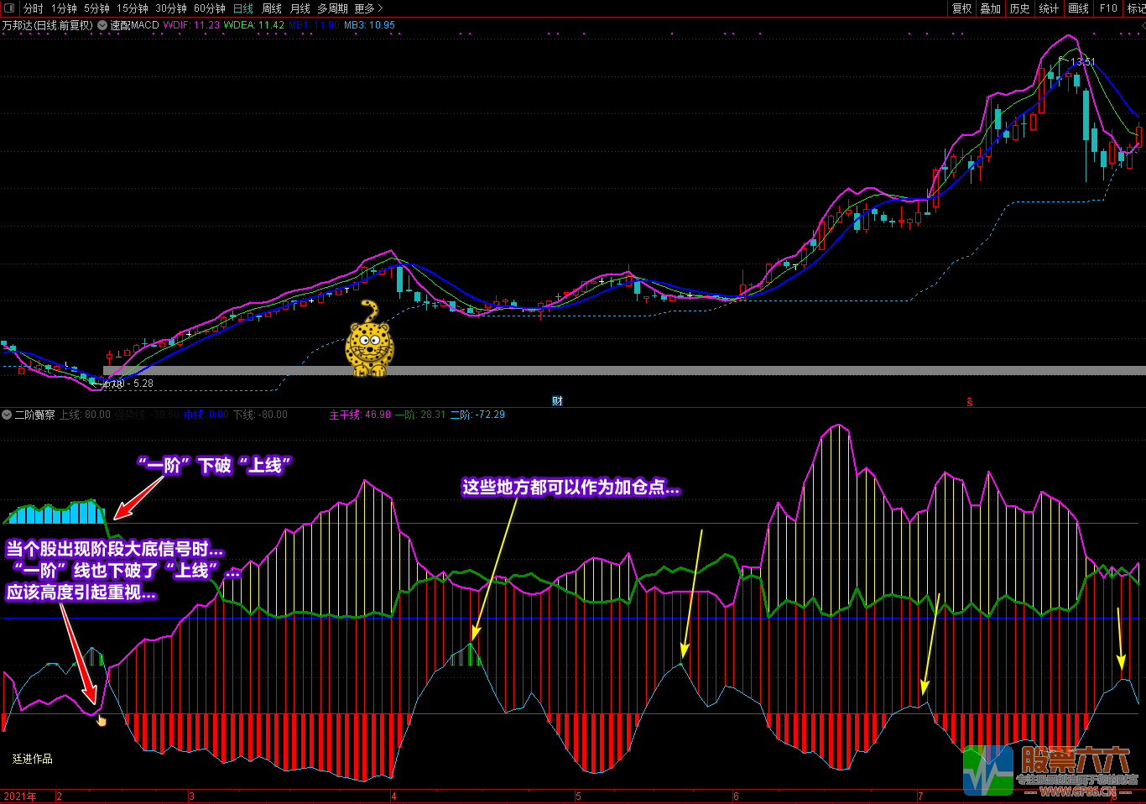Click the 复权 toolbar button

pyautogui.click(x=961, y=8)
